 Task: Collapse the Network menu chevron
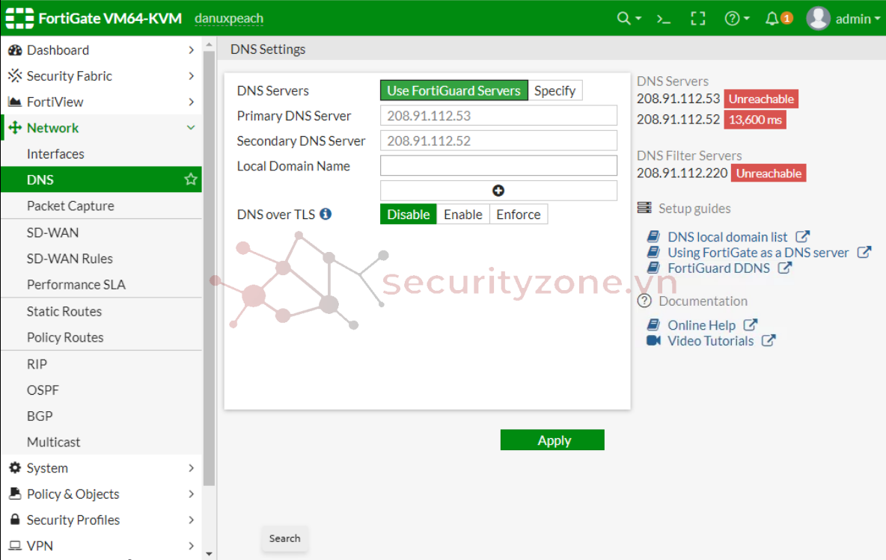(x=191, y=128)
